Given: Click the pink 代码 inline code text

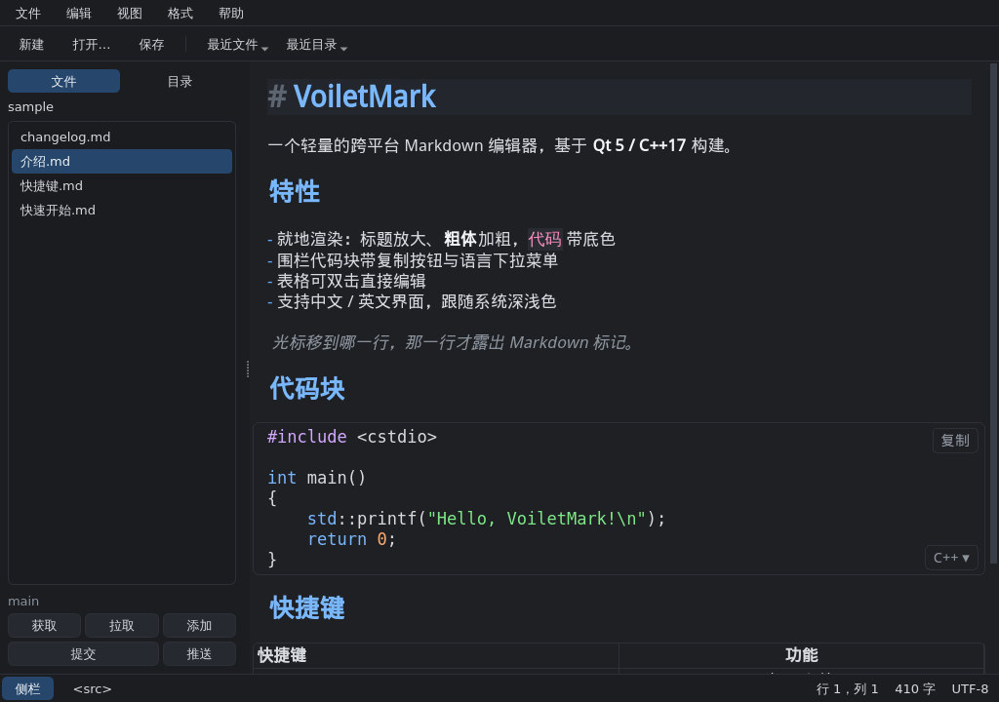Looking at the screenshot, I should coord(544,239).
